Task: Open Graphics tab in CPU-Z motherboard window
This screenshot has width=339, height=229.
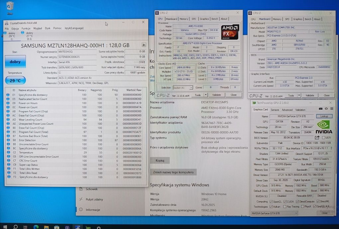Action: pyautogui.click(x=298, y=19)
